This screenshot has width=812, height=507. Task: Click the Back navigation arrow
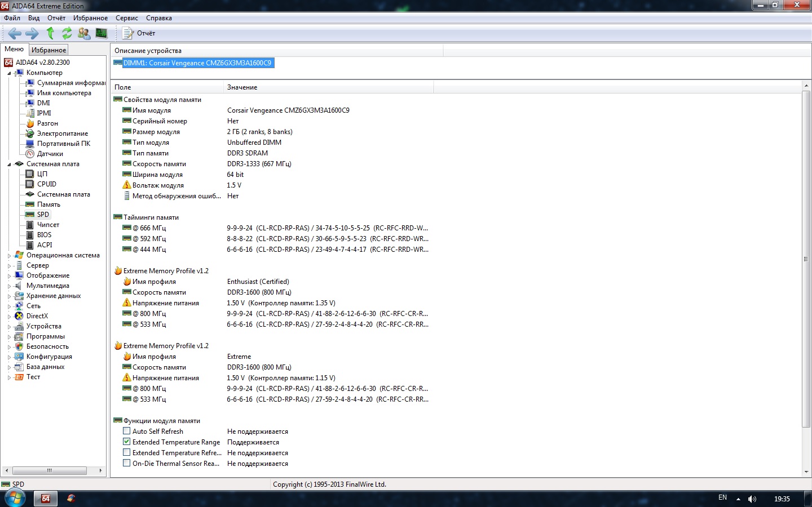click(15, 33)
